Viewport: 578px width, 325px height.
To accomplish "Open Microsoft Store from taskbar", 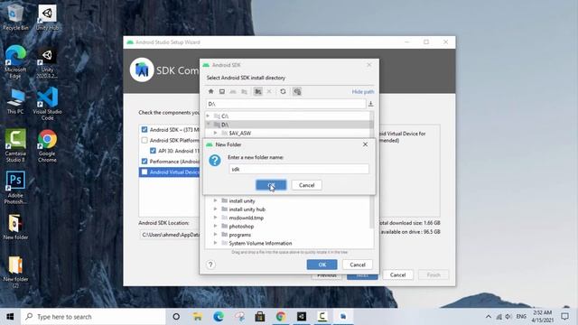I will 260,317.
